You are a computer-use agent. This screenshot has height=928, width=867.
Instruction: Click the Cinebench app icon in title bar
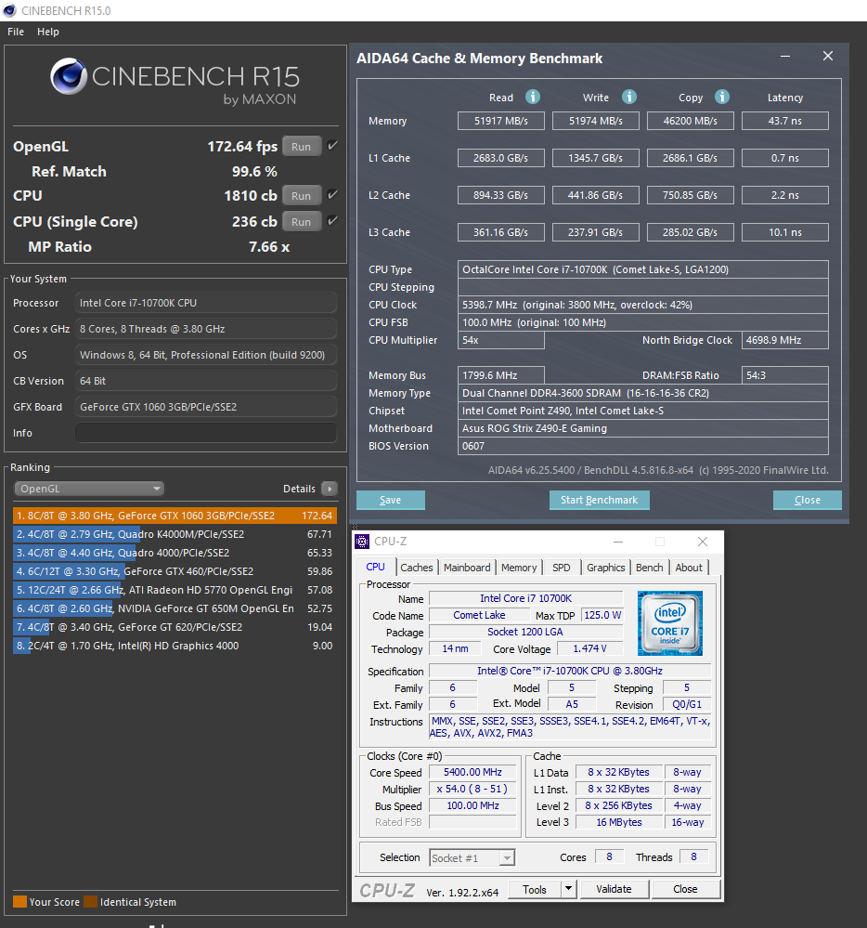click(x=9, y=10)
